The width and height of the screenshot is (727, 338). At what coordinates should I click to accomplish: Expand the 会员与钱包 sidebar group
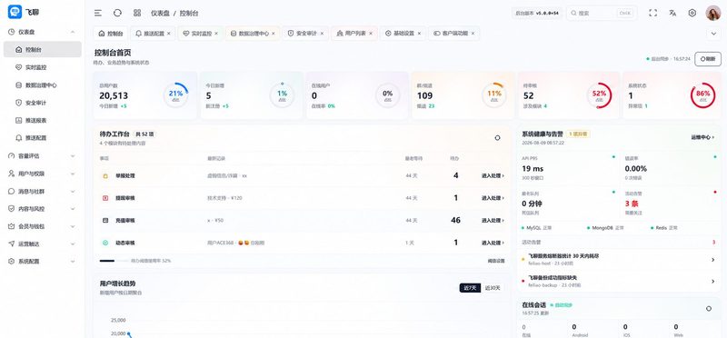42,226
